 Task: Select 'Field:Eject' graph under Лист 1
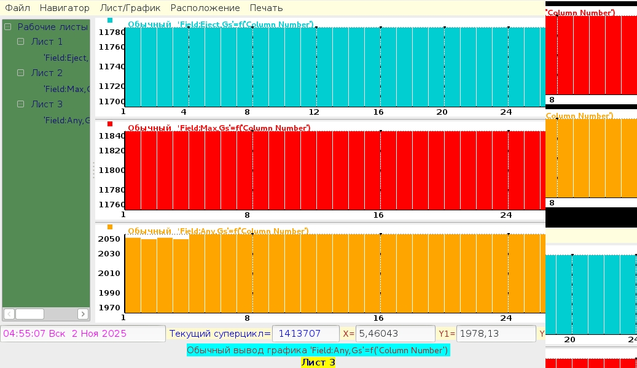tap(66, 58)
